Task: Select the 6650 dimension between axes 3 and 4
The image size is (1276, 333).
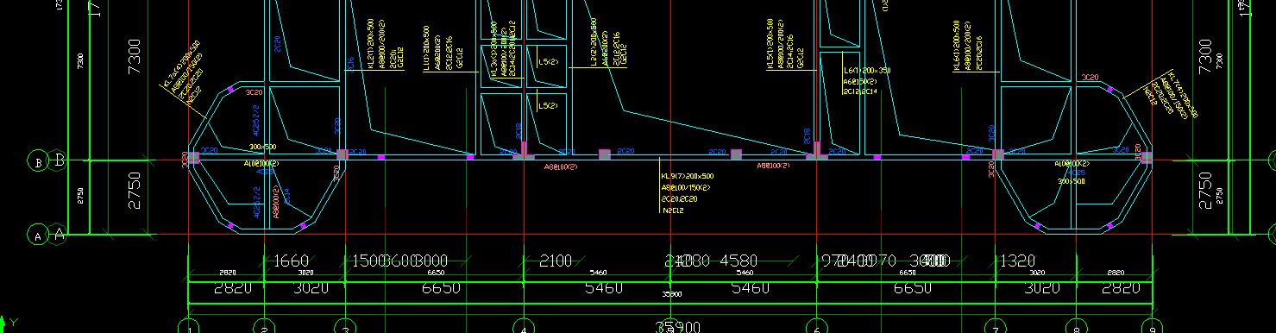Action: 440,288
